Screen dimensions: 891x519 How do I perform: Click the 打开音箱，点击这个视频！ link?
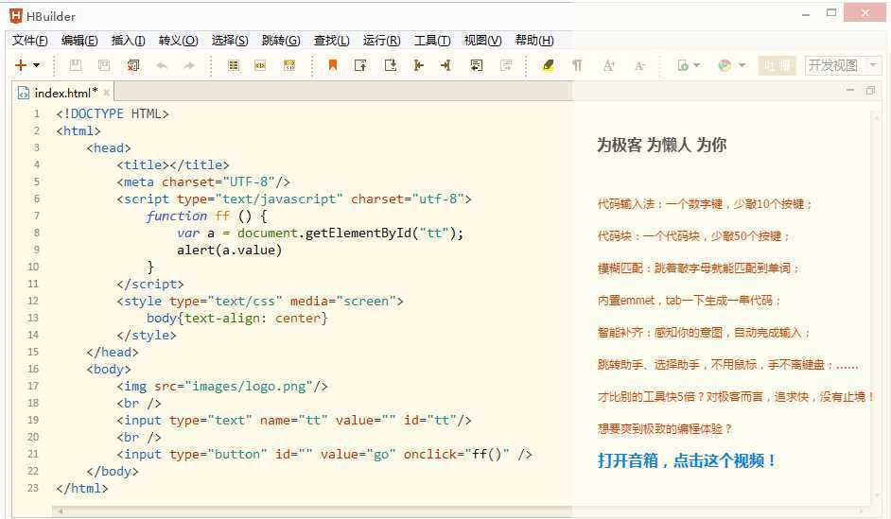pos(687,460)
